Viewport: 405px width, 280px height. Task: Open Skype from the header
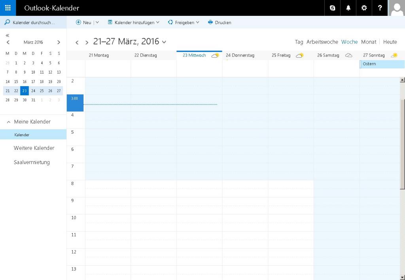coord(332,8)
